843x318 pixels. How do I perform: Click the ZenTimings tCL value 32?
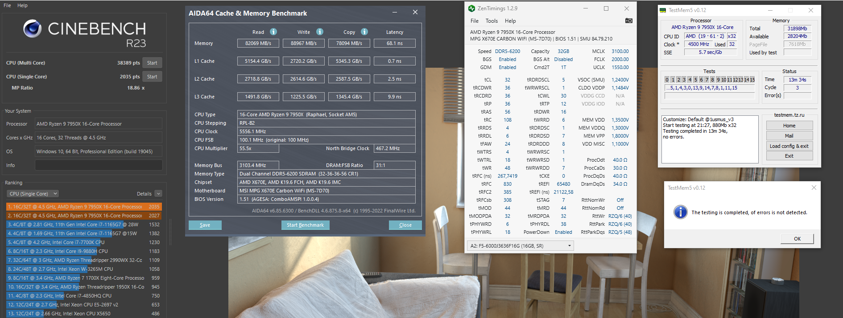point(508,80)
